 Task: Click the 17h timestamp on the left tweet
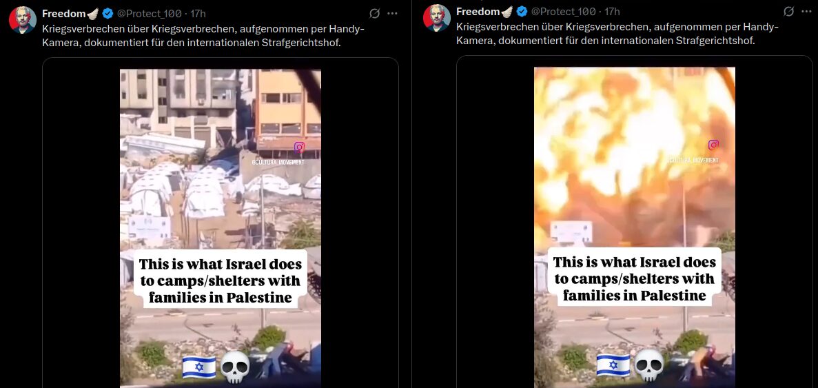pyautogui.click(x=198, y=14)
